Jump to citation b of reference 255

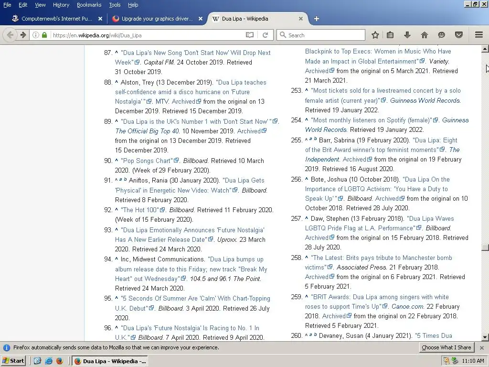pyautogui.click(x=315, y=139)
